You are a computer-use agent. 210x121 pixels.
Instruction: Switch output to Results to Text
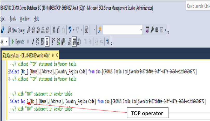click(x=69, y=41)
